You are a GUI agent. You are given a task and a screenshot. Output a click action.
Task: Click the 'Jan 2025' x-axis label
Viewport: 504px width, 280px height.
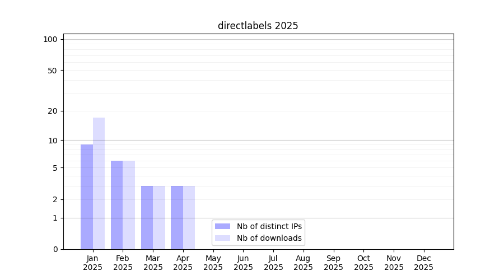coord(93,263)
